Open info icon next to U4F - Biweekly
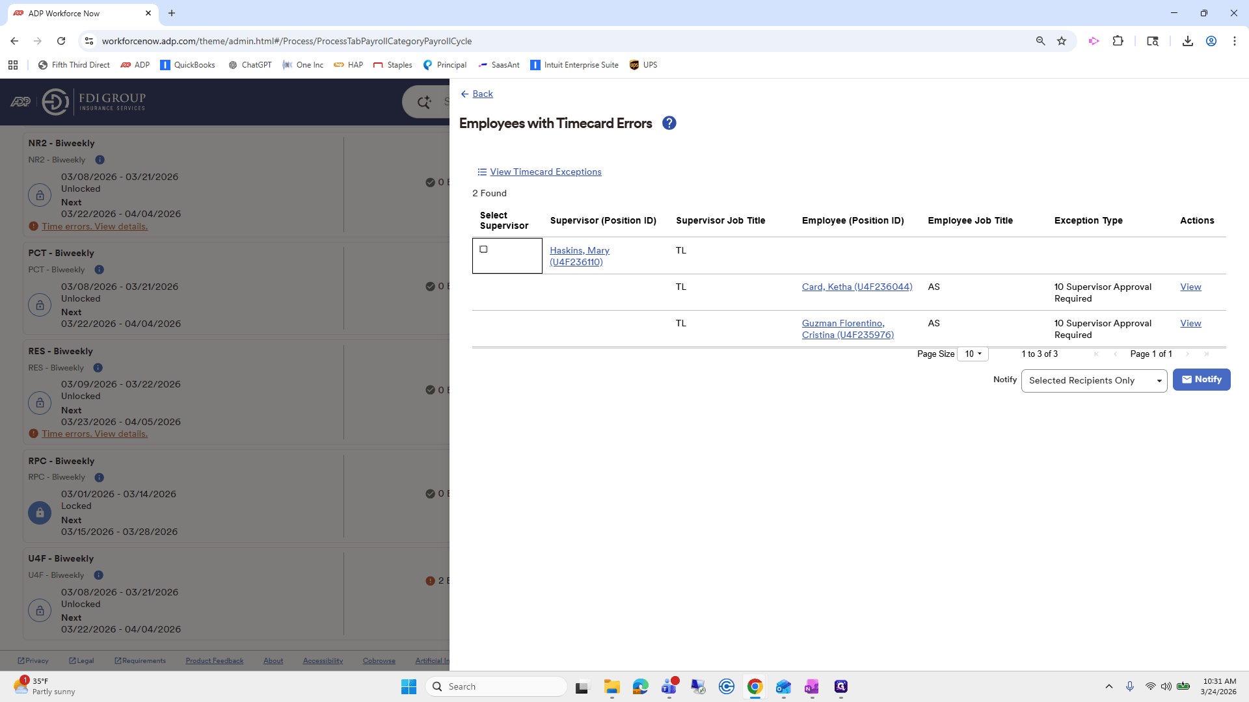Screen dimensions: 1249x702 pyautogui.click(x=98, y=575)
